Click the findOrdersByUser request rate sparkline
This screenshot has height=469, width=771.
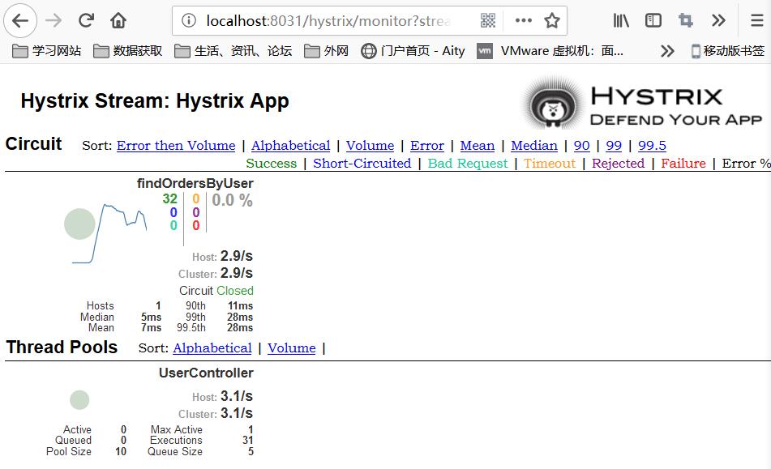pyautogui.click(x=109, y=233)
